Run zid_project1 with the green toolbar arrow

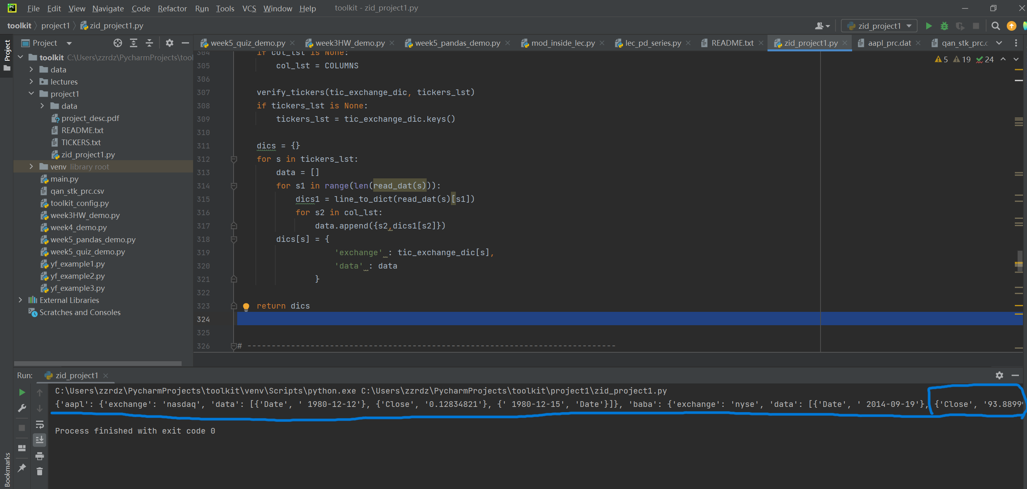coord(929,26)
